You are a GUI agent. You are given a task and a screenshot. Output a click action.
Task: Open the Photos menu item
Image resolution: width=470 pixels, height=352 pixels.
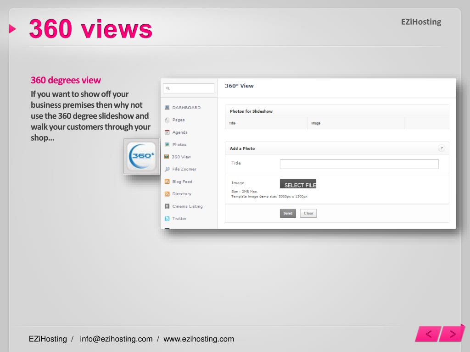point(179,144)
